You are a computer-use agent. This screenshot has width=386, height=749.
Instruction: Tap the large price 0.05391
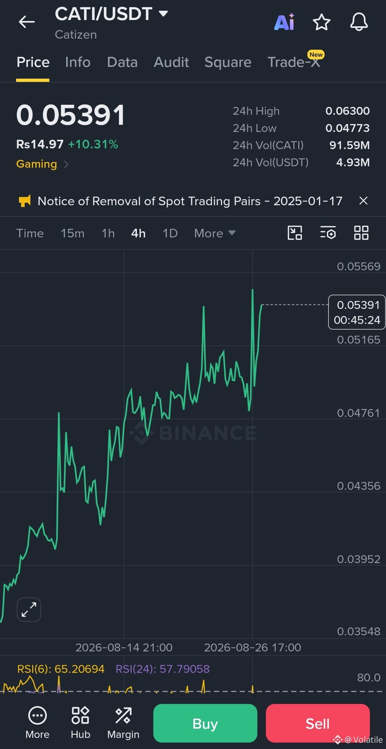click(x=71, y=115)
